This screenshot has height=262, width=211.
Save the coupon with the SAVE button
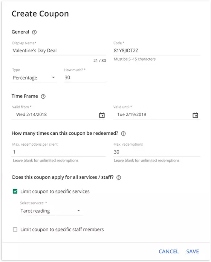[x=193, y=251]
